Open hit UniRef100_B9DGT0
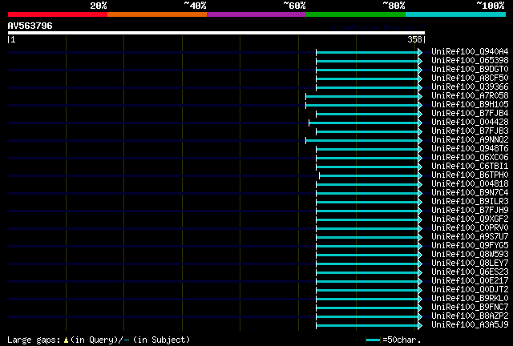Screen dimensions: 513x346 click(470, 70)
